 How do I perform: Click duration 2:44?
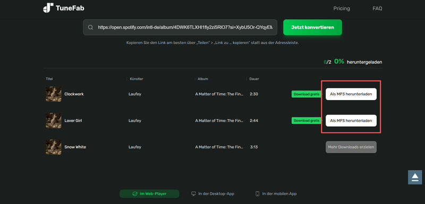254,120
